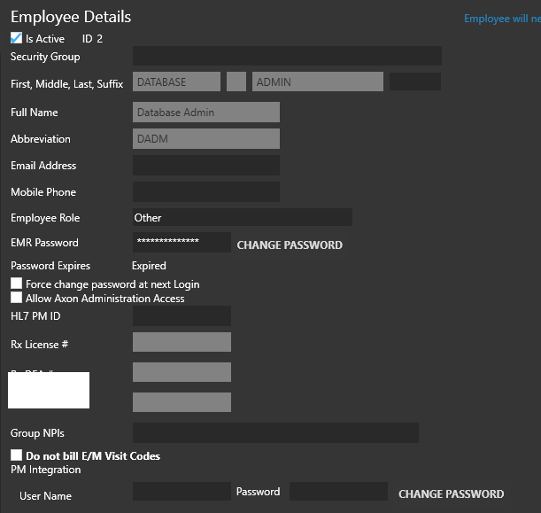
Task: Click the Last name field containing ADMIN
Action: click(x=318, y=82)
